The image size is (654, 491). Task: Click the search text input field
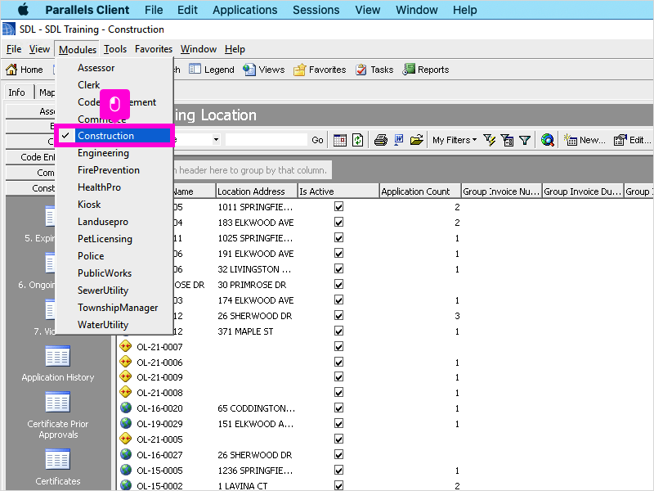(267, 140)
